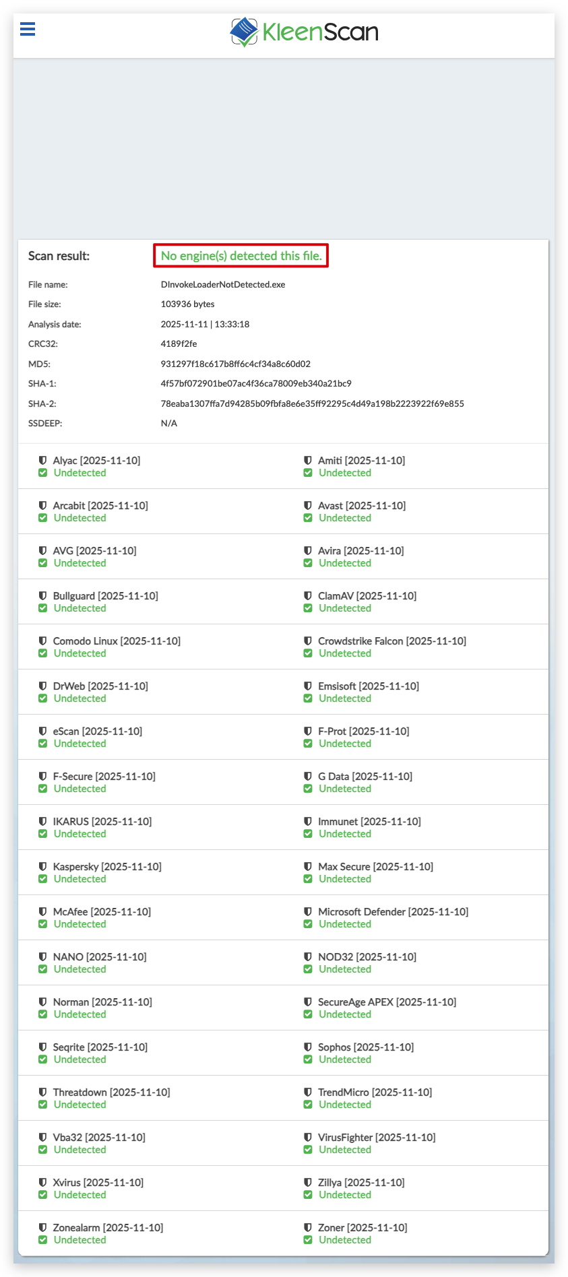Screen dimensions: 568x1277
Task: Open the hamburger navigation menu
Action: [28, 29]
